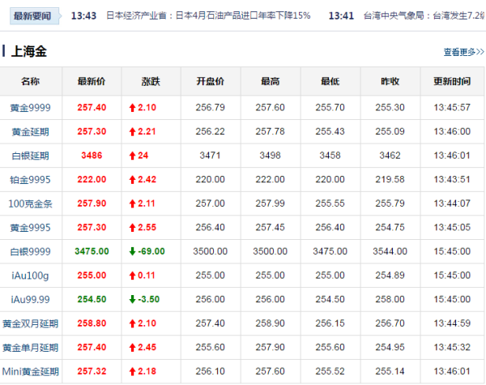Open the 黄金单月延期 link
Viewport: 486px width, 385px height.
pos(30,348)
